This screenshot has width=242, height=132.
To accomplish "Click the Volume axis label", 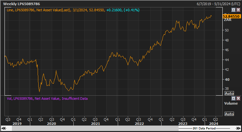I will [x=231, y=103].
